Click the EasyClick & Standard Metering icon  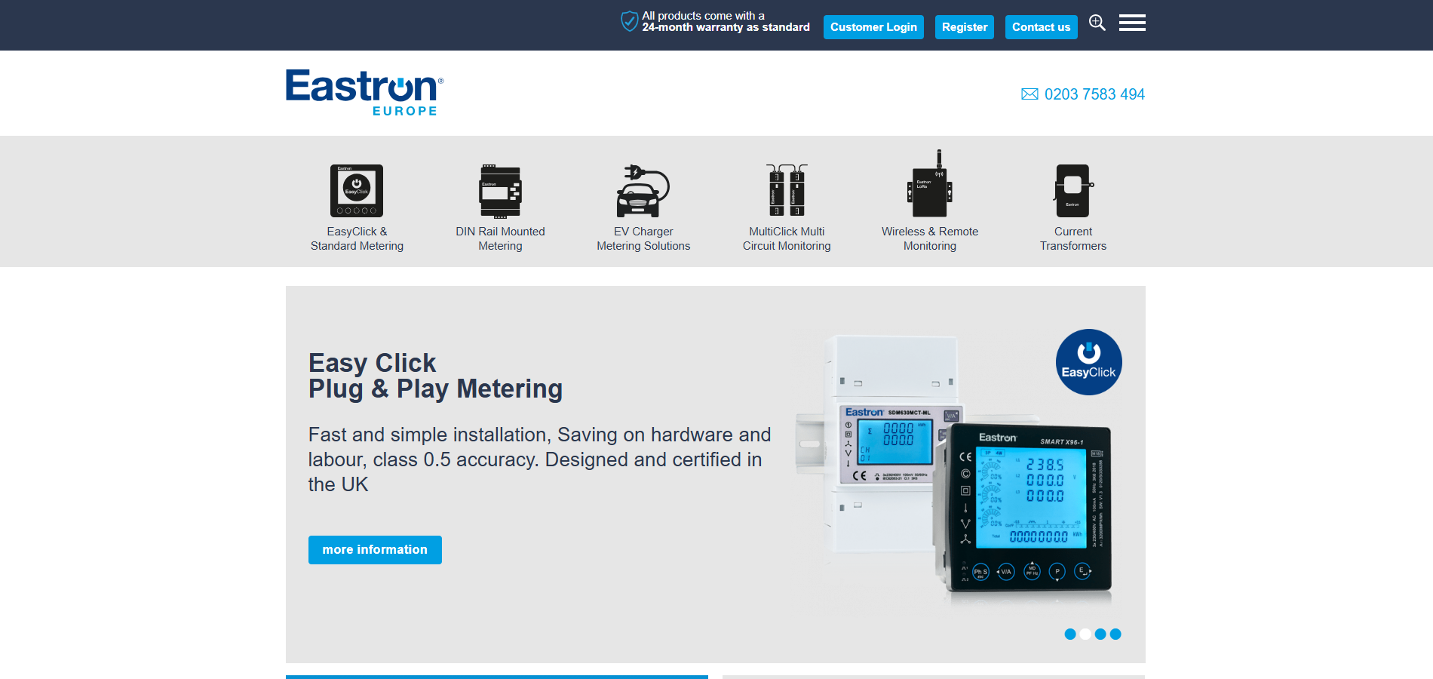[357, 191]
